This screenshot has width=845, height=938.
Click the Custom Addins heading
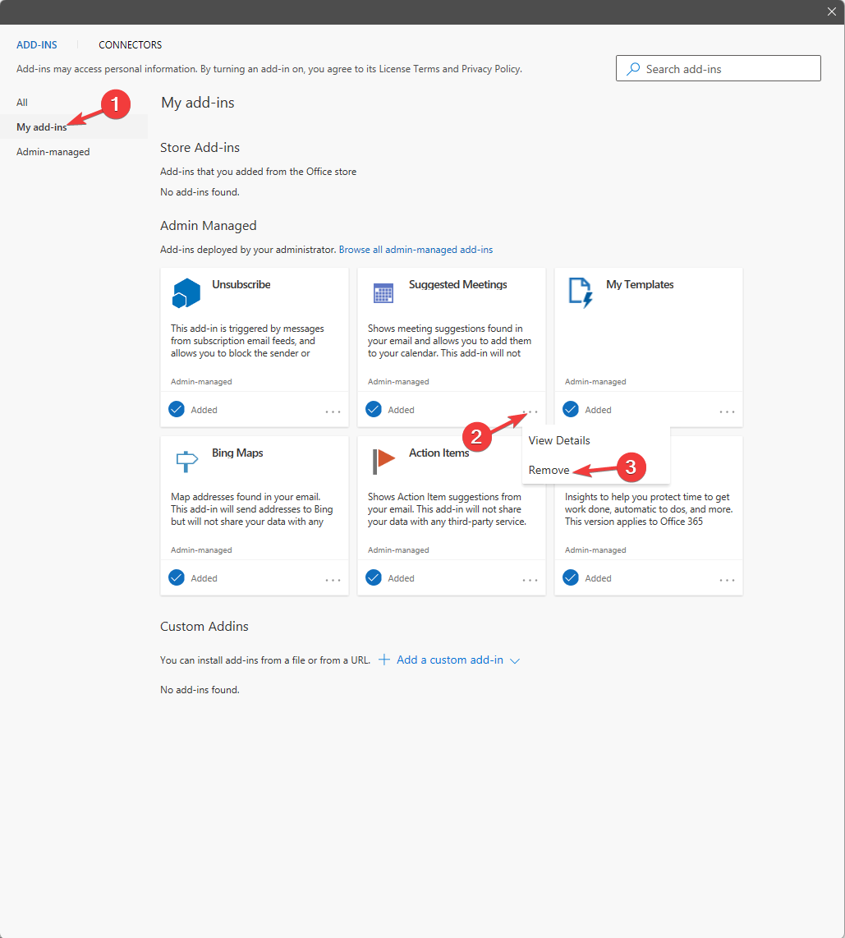(x=204, y=627)
